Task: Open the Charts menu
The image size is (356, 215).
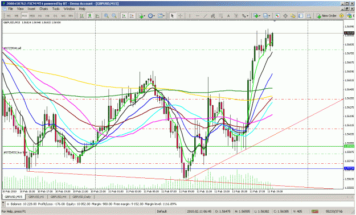Action: pyautogui.click(x=44, y=9)
